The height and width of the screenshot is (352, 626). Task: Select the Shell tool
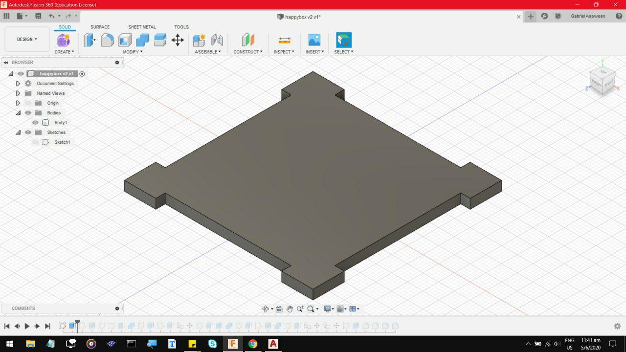click(x=125, y=40)
